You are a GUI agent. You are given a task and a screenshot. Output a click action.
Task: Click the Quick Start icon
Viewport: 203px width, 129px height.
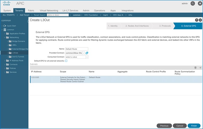[x=5, y=26]
